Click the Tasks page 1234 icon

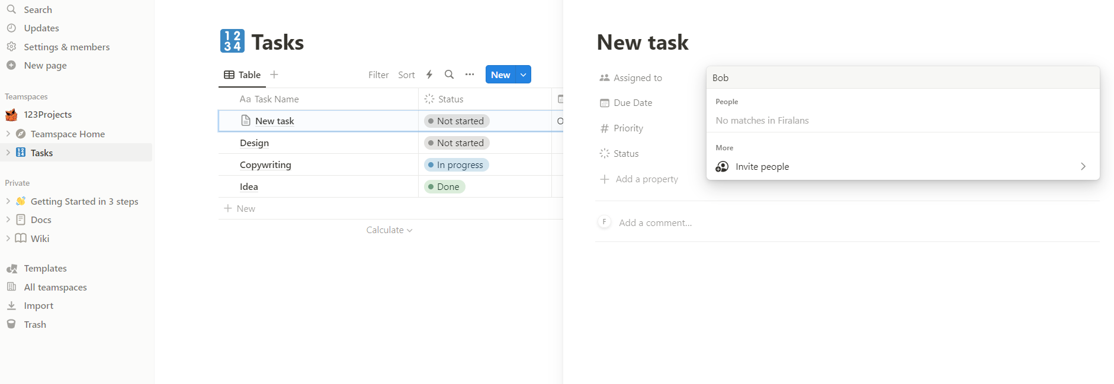(232, 41)
